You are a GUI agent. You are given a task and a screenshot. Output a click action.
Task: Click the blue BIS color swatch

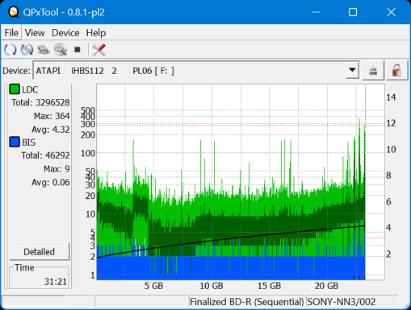tap(15, 142)
